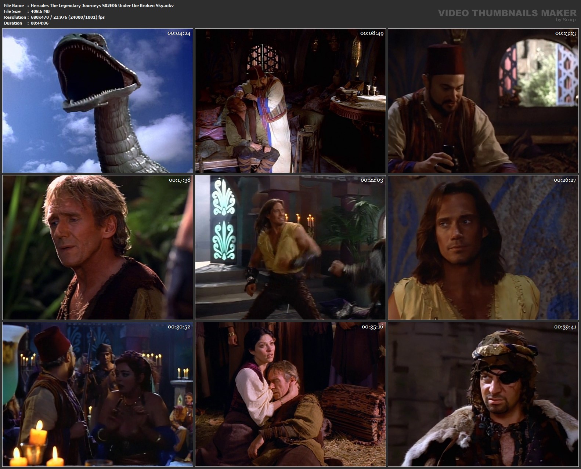Click the 00:22:03 timestamp label

point(372,180)
